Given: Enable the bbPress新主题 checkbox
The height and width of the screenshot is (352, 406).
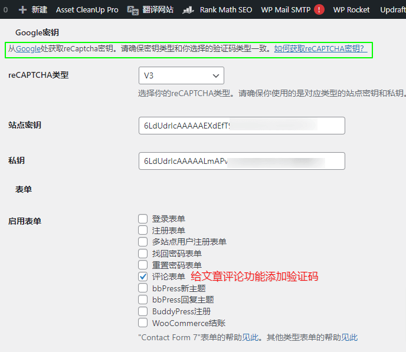Looking at the screenshot, I should tap(143, 288).
